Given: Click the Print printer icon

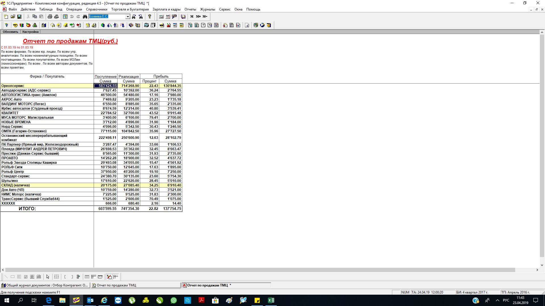Looking at the screenshot, I should (x=50, y=17).
